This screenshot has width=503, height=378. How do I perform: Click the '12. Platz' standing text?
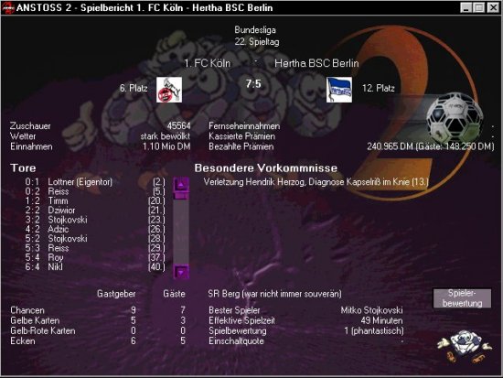click(379, 88)
